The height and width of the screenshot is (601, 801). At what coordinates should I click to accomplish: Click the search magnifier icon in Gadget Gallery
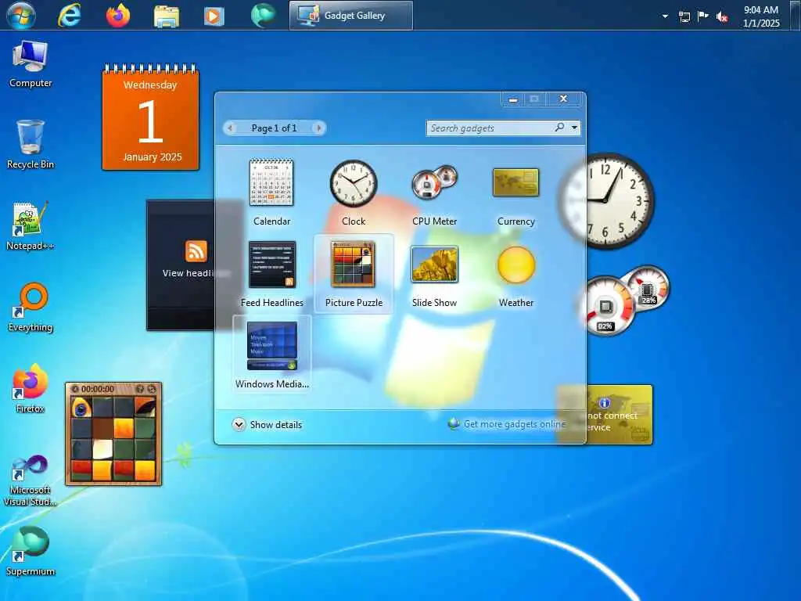[x=560, y=128]
